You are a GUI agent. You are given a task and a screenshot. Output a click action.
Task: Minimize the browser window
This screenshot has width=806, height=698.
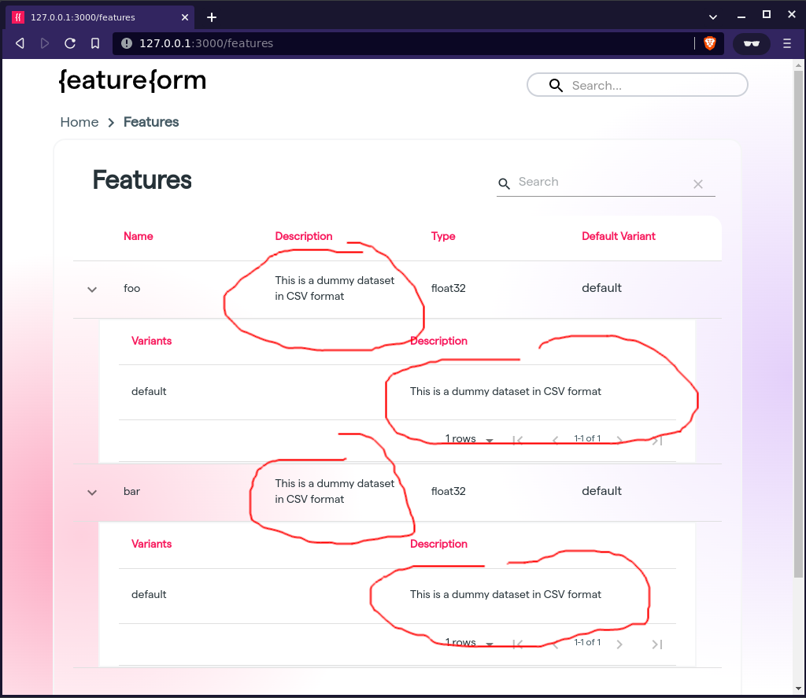[x=741, y=17]
